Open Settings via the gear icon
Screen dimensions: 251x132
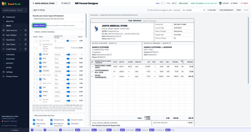[x=3, y=72]
